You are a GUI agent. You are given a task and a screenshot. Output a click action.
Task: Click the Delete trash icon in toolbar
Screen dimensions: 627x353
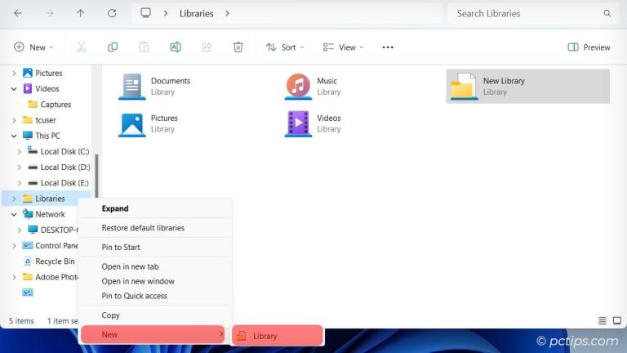(238, 47)
